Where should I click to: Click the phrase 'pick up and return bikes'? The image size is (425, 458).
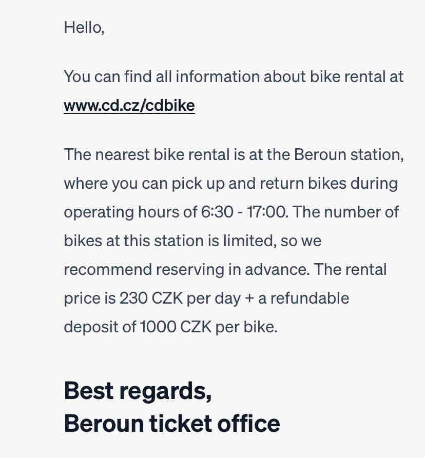pyautogui.click(x=259, y=184)
